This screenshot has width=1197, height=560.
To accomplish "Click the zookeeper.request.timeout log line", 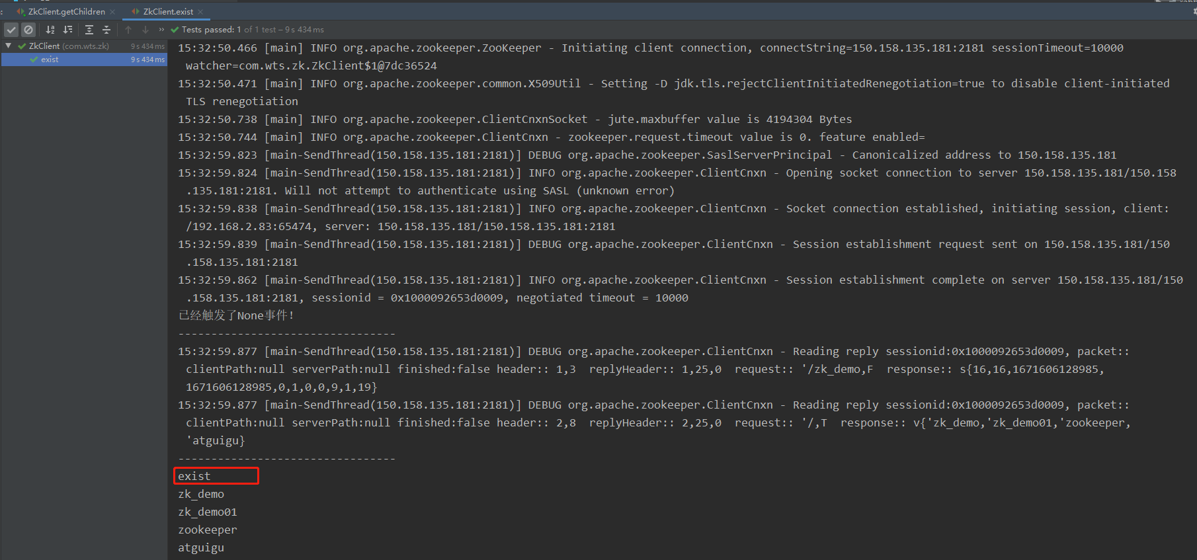I will [551, 137].
